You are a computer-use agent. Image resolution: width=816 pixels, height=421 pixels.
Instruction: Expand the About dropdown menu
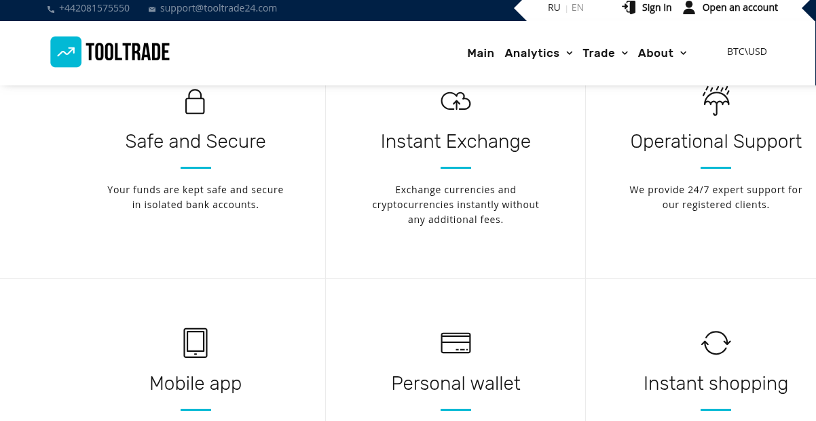[662, 53]
